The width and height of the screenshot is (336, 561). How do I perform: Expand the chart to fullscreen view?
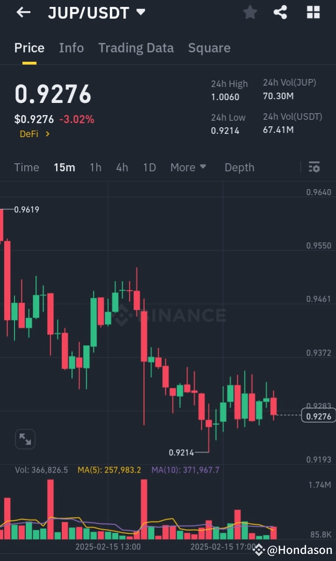pyautogui.click(x=25, y=439)
